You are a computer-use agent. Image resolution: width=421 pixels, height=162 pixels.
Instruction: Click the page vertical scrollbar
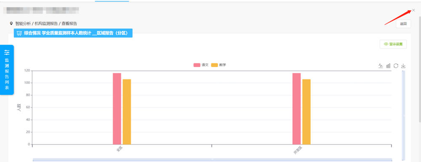[420, 67]
